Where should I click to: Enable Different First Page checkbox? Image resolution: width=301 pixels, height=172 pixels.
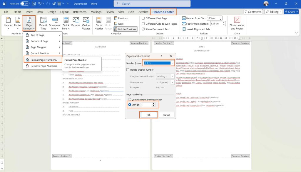click(143, 18)
